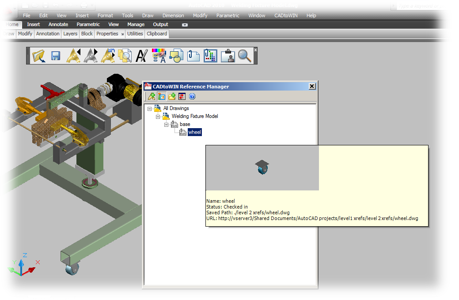The height and width of the screenshot is (300, 459).
Task: Click the paperclip document icon
Action: [193, 56]
